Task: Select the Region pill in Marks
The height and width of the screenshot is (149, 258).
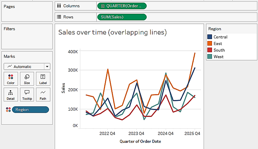Action: coord(30,110)
